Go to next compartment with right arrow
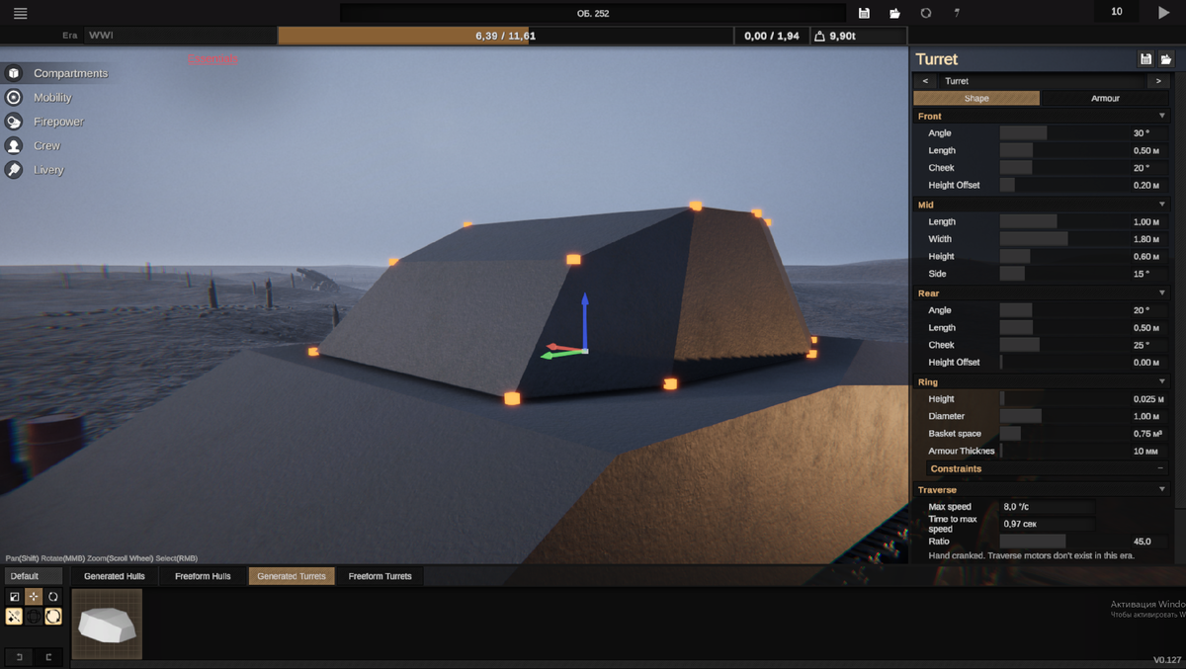 (1157, 81)
